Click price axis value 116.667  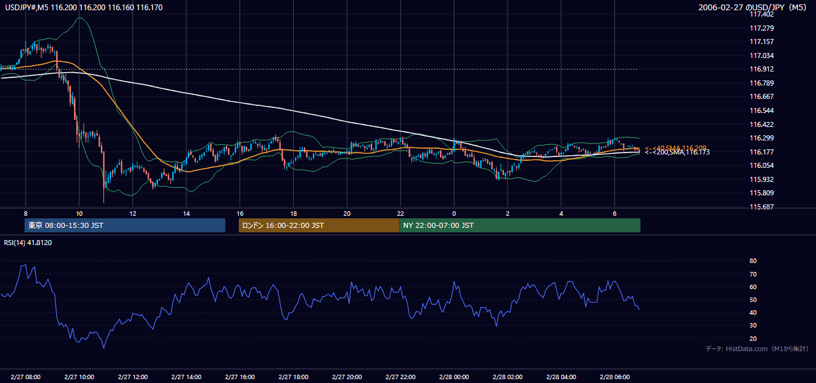pos(762,96)
